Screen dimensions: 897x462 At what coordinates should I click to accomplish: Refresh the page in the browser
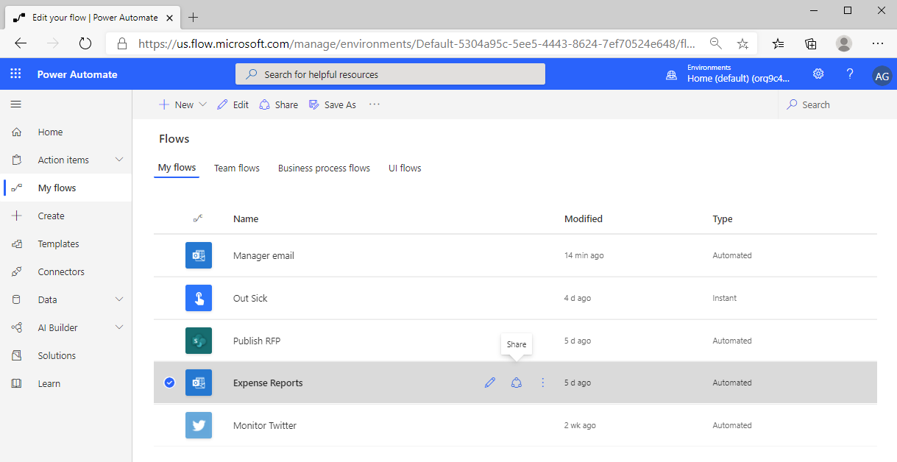(x=85, y=43)
